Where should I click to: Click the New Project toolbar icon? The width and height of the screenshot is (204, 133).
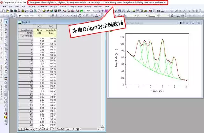pos(3,10)
